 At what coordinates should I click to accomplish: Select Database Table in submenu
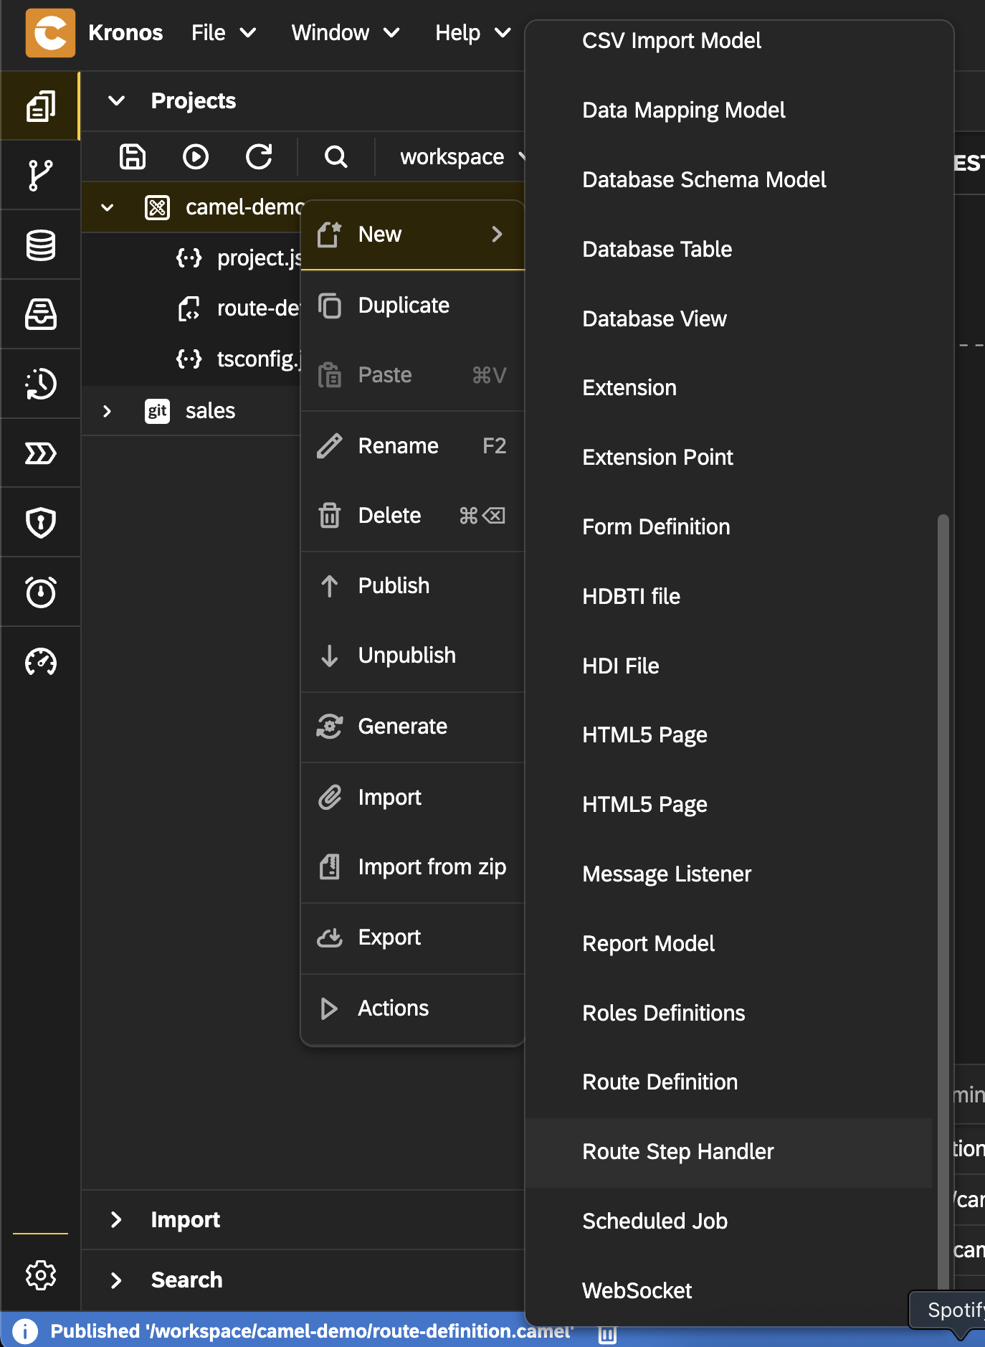pyautogui.click(x=728, y=250)
